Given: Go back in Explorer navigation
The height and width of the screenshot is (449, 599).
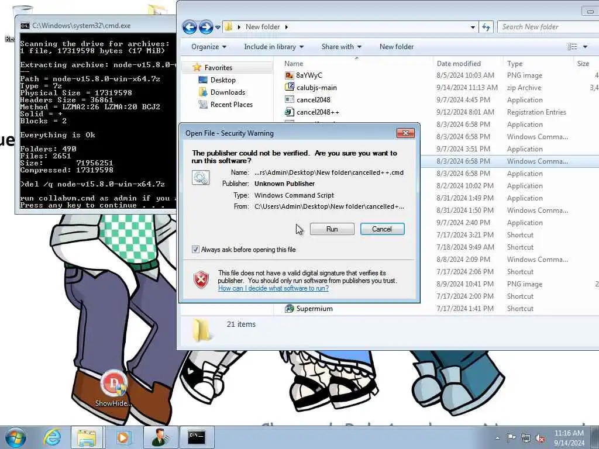Looking at the screenshot, I should click(x=190, y=27).
